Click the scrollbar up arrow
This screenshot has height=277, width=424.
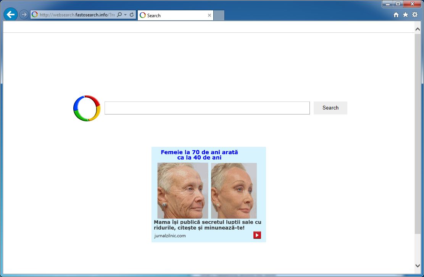(x=418, y=29)
